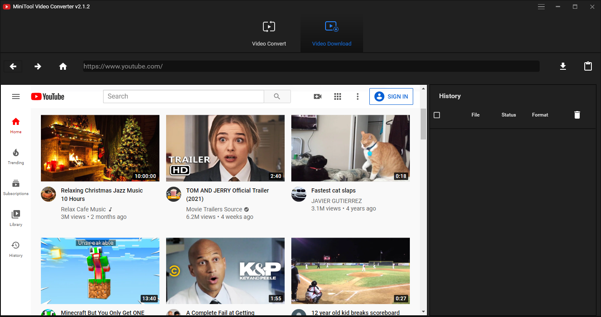The height and width of the screenshot is (317, 601).
Task: Open the YouTube apps grid icon
Action: (338, 96)
